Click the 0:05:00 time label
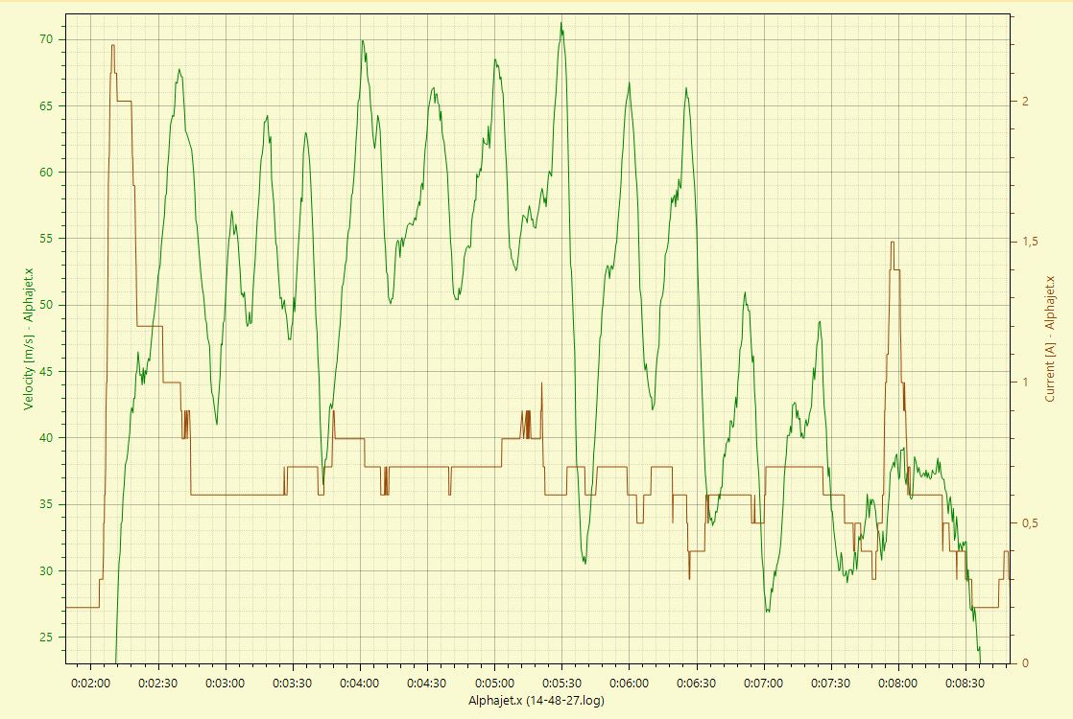Screen dimensions: 1073x719 click(495, 683)
